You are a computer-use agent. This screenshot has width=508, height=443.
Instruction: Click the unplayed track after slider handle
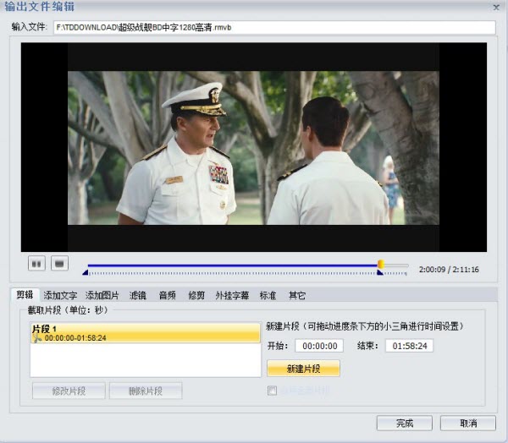pos(396,265)
